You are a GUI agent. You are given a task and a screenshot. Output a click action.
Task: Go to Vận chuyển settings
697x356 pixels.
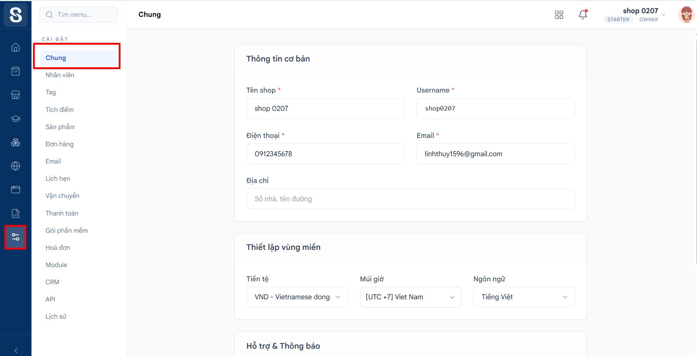[x=62, y=196]
